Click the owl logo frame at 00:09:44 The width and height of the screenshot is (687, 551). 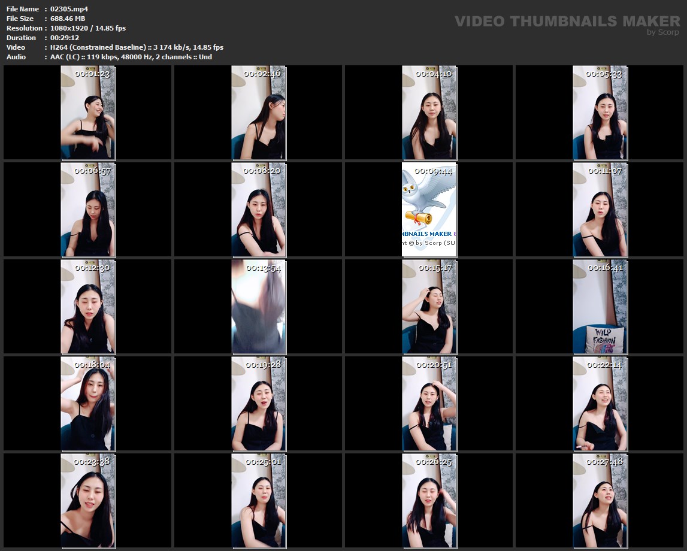pos(429,210)
